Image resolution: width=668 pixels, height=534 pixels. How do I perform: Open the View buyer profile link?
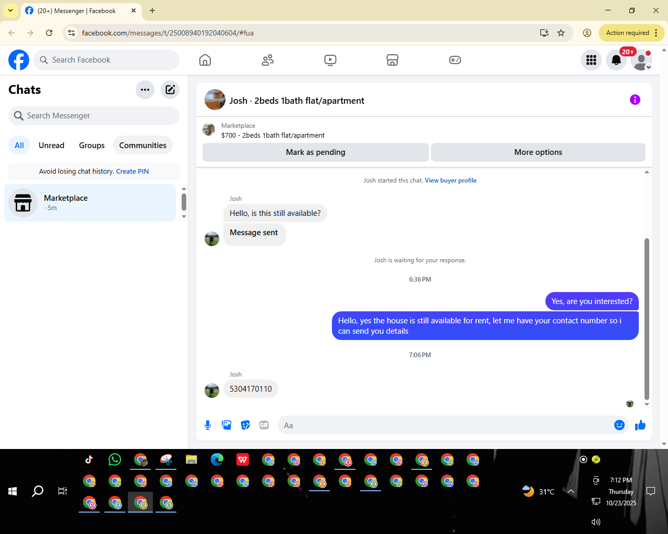pos(450,180)
